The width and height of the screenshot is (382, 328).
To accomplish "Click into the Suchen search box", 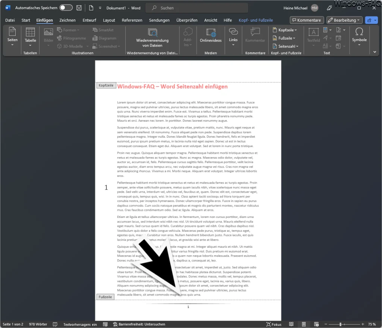I will pos(197,8).
